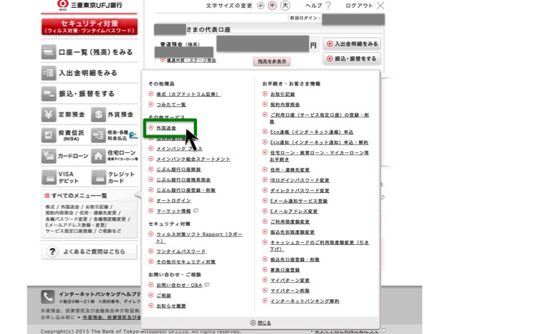The width and height of the screenshot is (535, 334).
Task: Open 株式（カブドットコム証券） link
Action: point(188,94)
